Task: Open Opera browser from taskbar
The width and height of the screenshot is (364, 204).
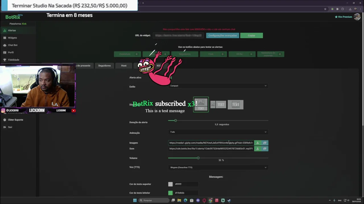Action: 204,200
